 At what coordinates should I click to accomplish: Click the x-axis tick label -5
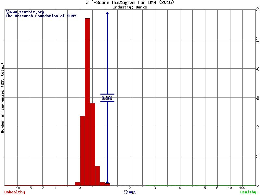click(30, 188)
